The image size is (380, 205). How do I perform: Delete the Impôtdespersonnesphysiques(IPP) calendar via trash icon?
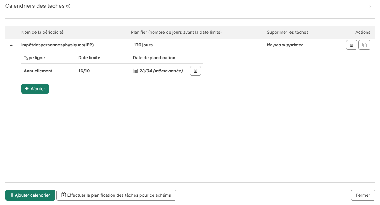pos(352,45)
